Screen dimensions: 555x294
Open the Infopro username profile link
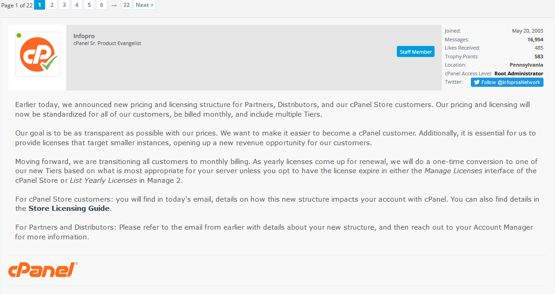pyautogui.click(x=84, y=36)
